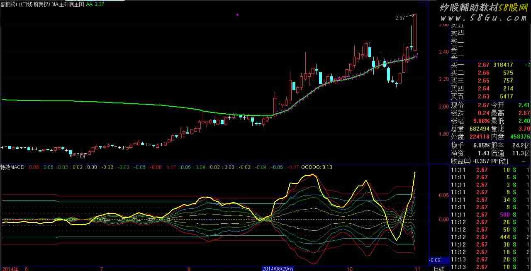Click the magenta x marker above the chart
Viewport: 531px width, 271px height.
coord(237,15)
